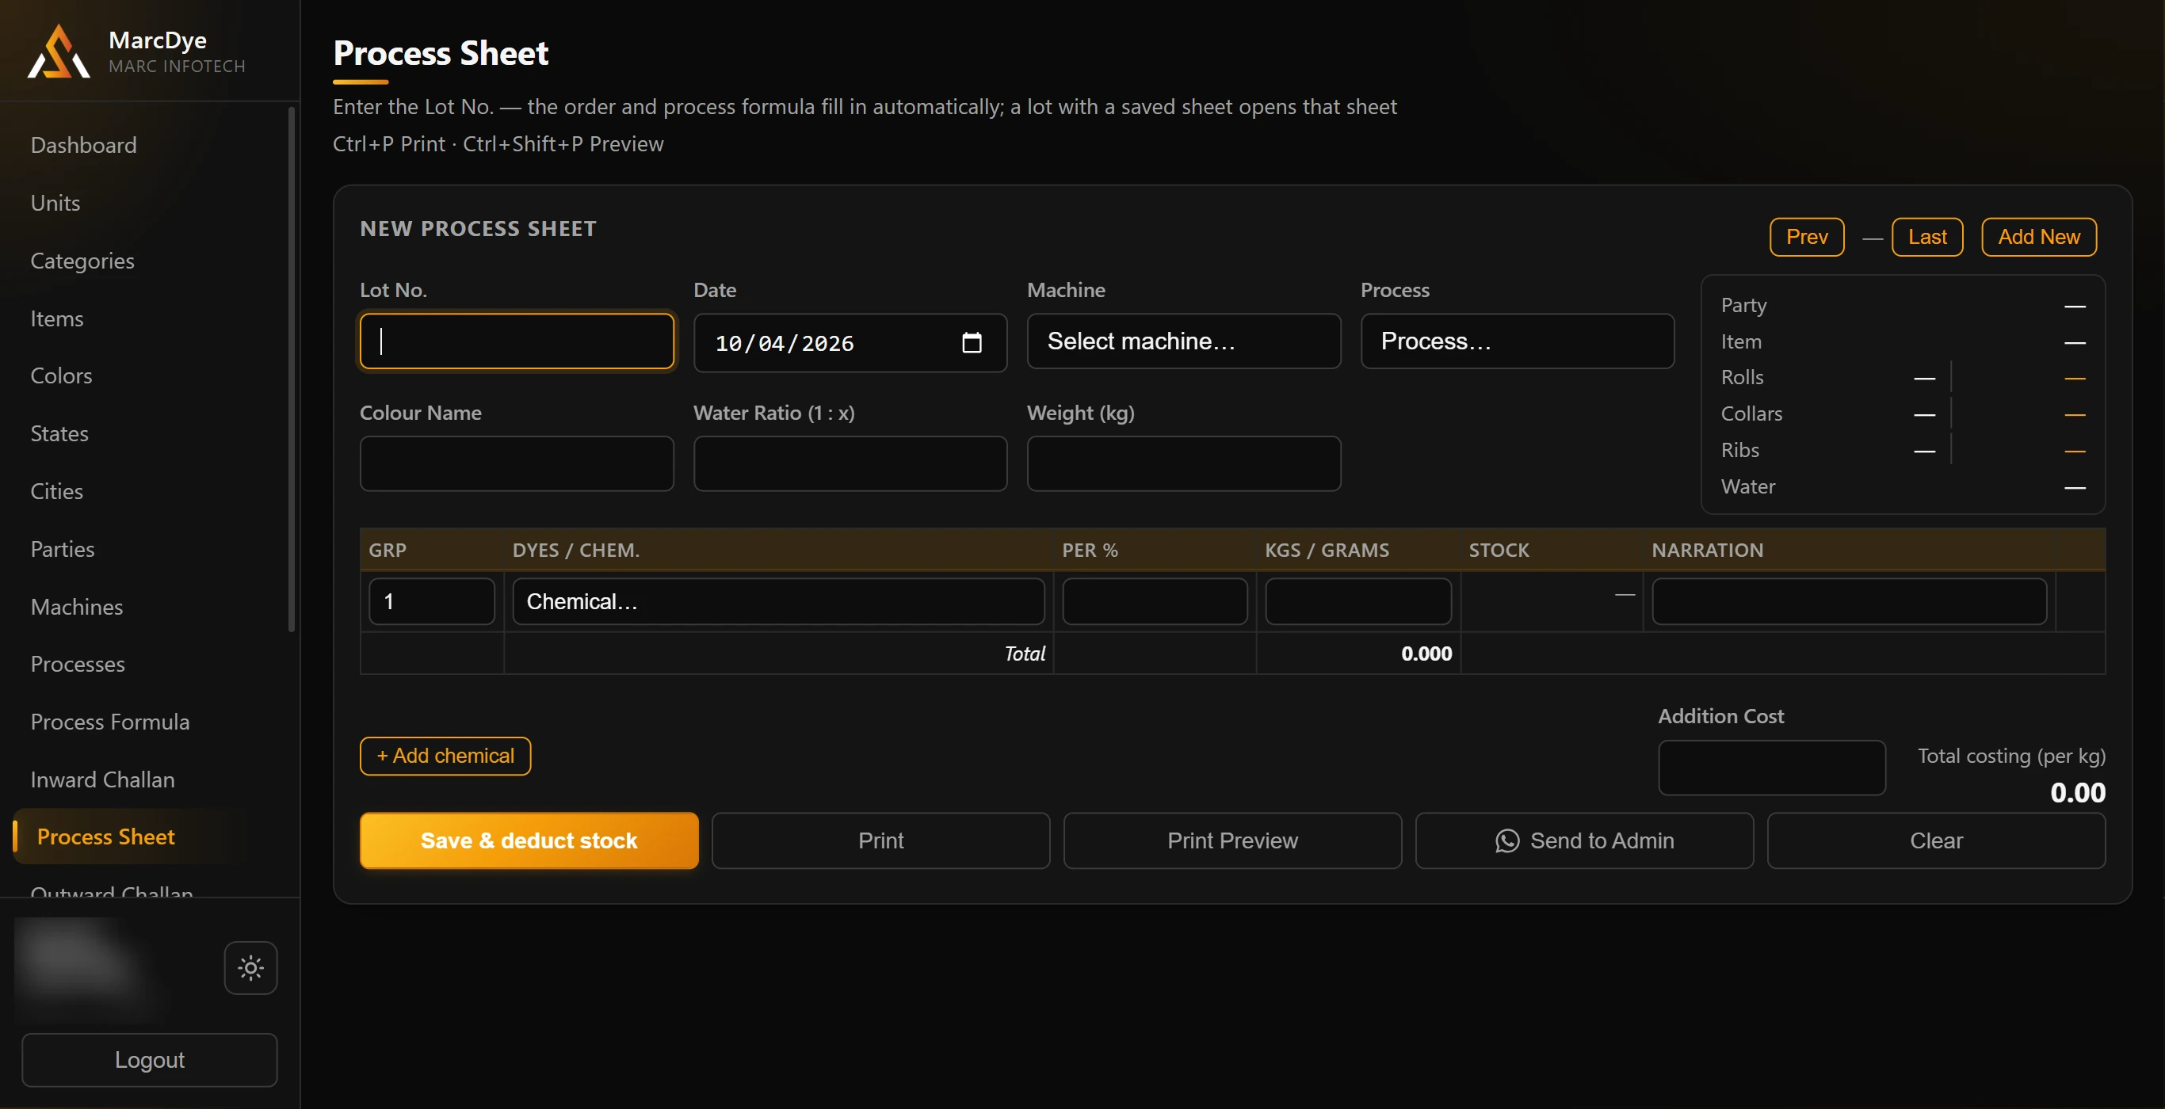The width and height of the screenshot is (2165, 1109).
Task: Click the PER % field in row 1
Action: click(x=1155, y=601)
